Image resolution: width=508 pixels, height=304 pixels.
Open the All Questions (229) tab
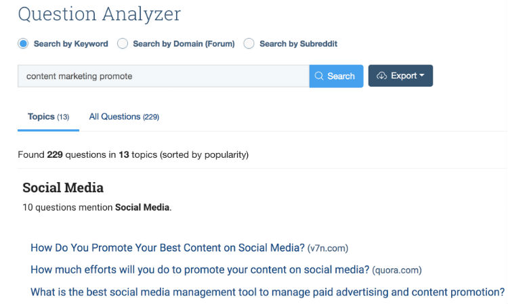click(124, 117)
